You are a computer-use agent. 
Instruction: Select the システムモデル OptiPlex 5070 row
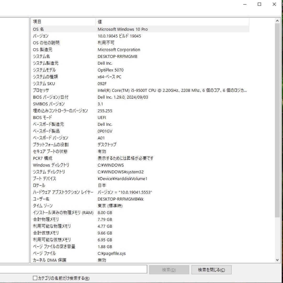(79, 70)
